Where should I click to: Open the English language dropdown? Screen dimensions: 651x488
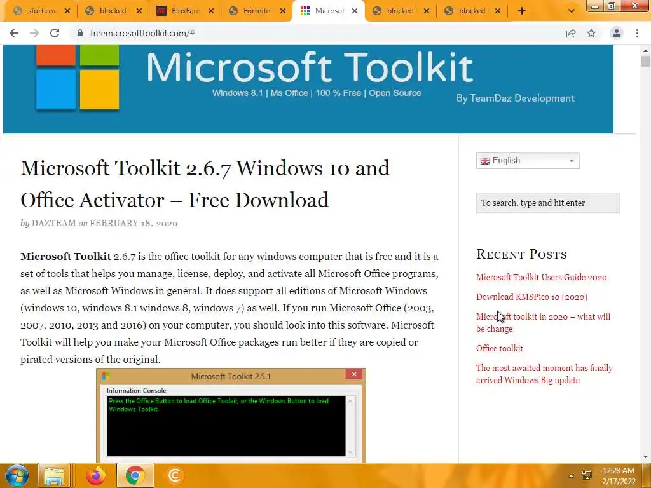click(x=528, y=161)
